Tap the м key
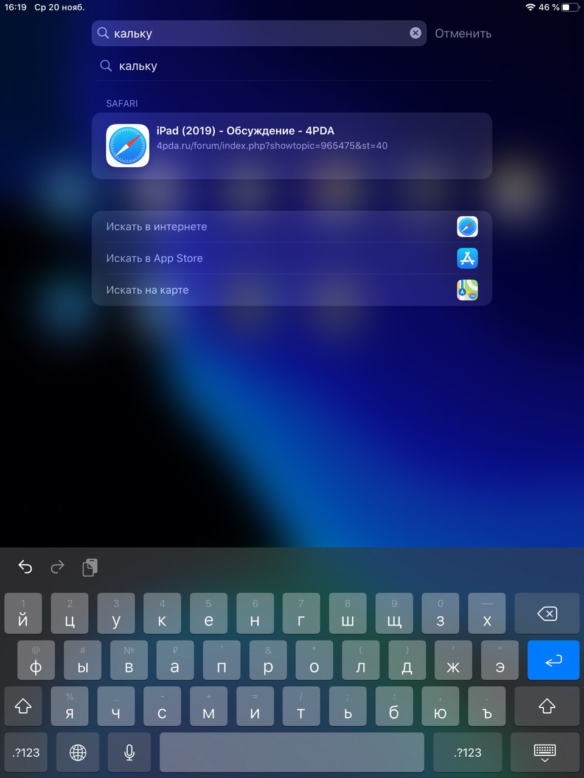The width and height of the screenshot is (584, 778). click(208, 706)
